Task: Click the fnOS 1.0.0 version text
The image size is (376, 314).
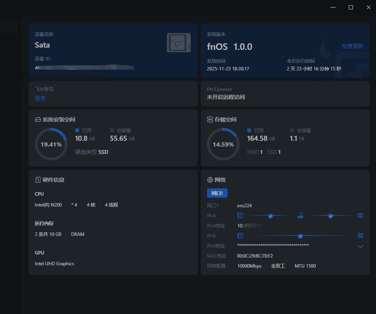Action: click(x=229, y=47)
